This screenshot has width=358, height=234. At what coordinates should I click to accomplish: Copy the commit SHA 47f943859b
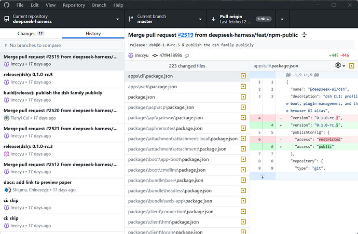tap(187, 56)
